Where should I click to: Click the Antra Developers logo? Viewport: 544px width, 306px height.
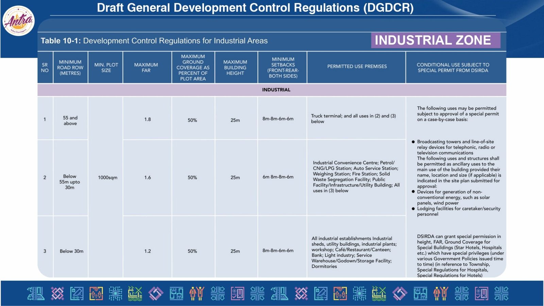click(x=19, y=21)
